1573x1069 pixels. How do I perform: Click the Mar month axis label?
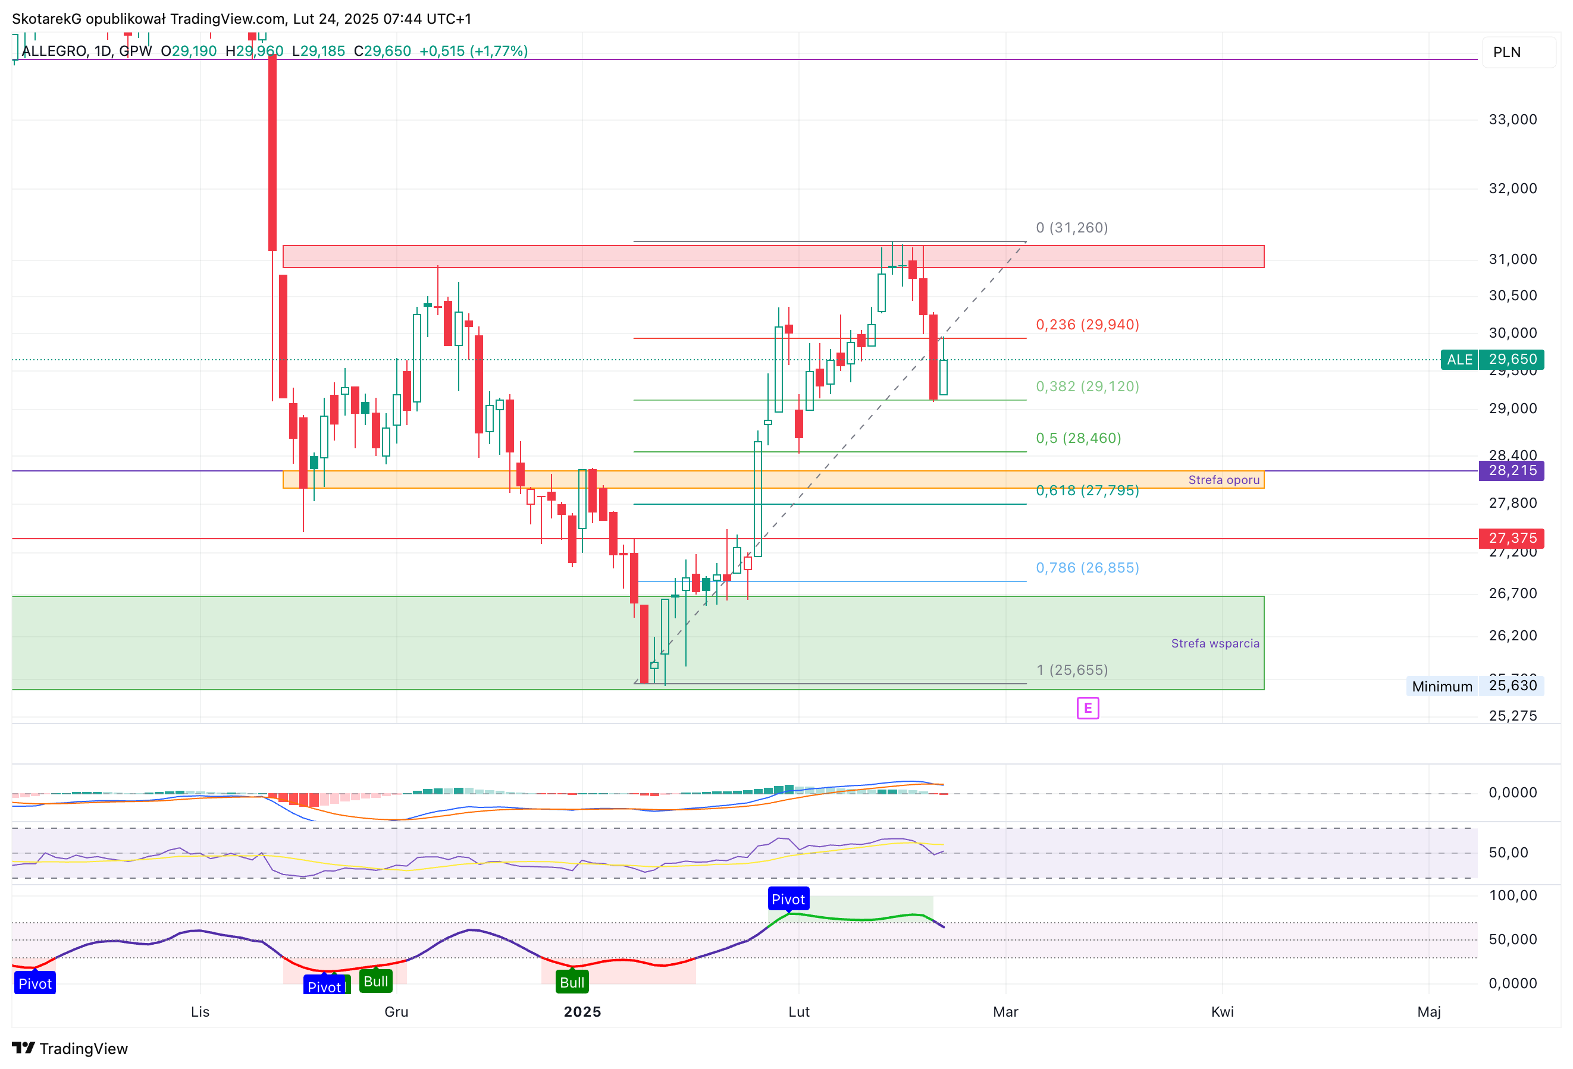tap(1006, 1011)
